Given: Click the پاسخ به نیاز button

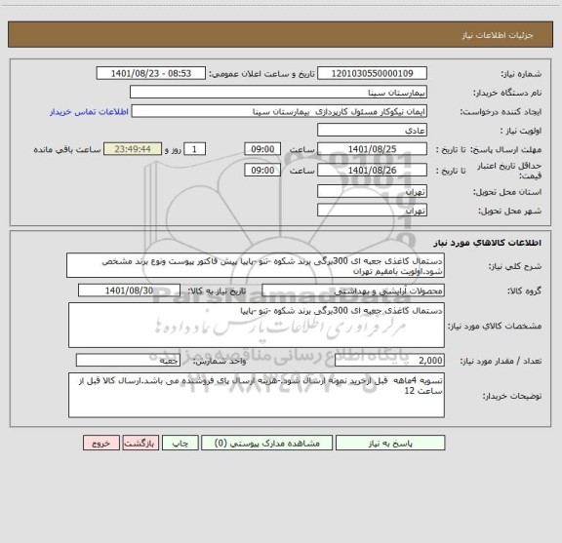Looking at the screenshot, I should pyautogui.click(x=390, y=443).
